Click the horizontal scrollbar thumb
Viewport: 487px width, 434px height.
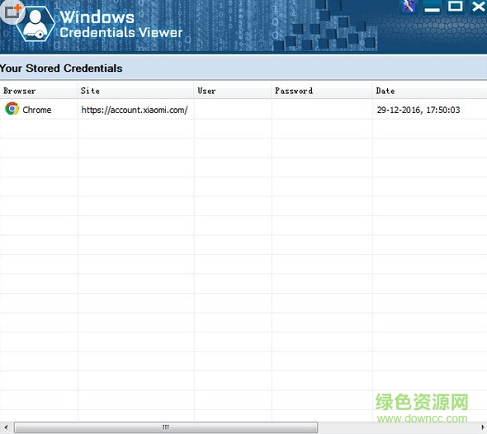tap(166, 427)
